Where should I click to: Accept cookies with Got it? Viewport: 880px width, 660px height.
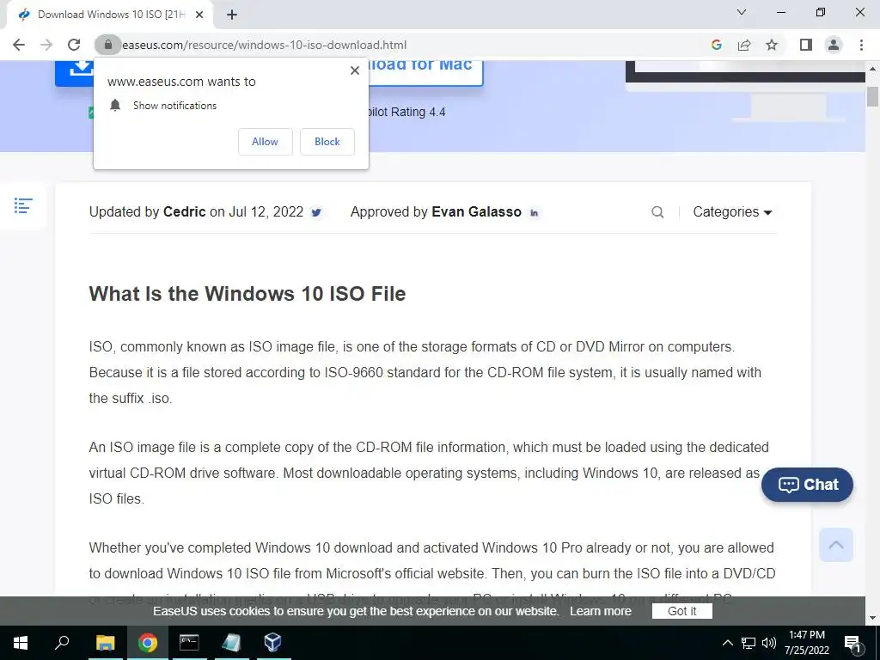[x=681, y=611]
